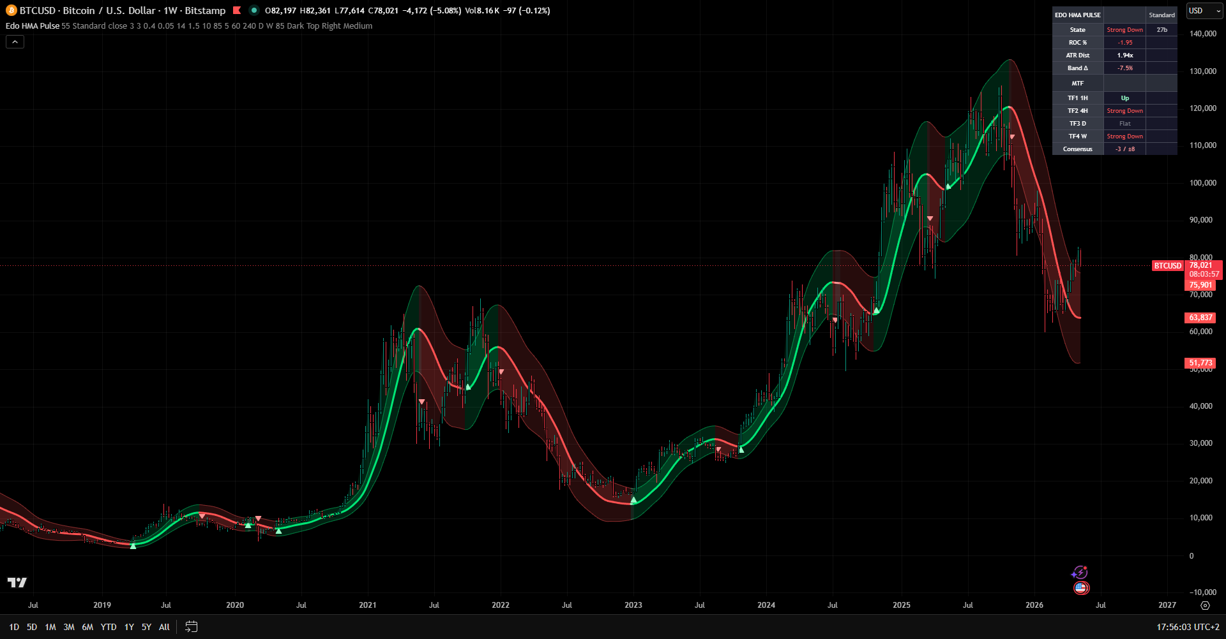Click the TF4 W Strong Down cell
1226x639 pixels.
tap(1125, 136)
